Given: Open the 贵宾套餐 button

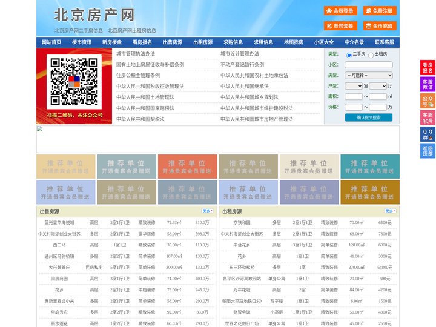Looking at the screenshot, I should point(340,26).
